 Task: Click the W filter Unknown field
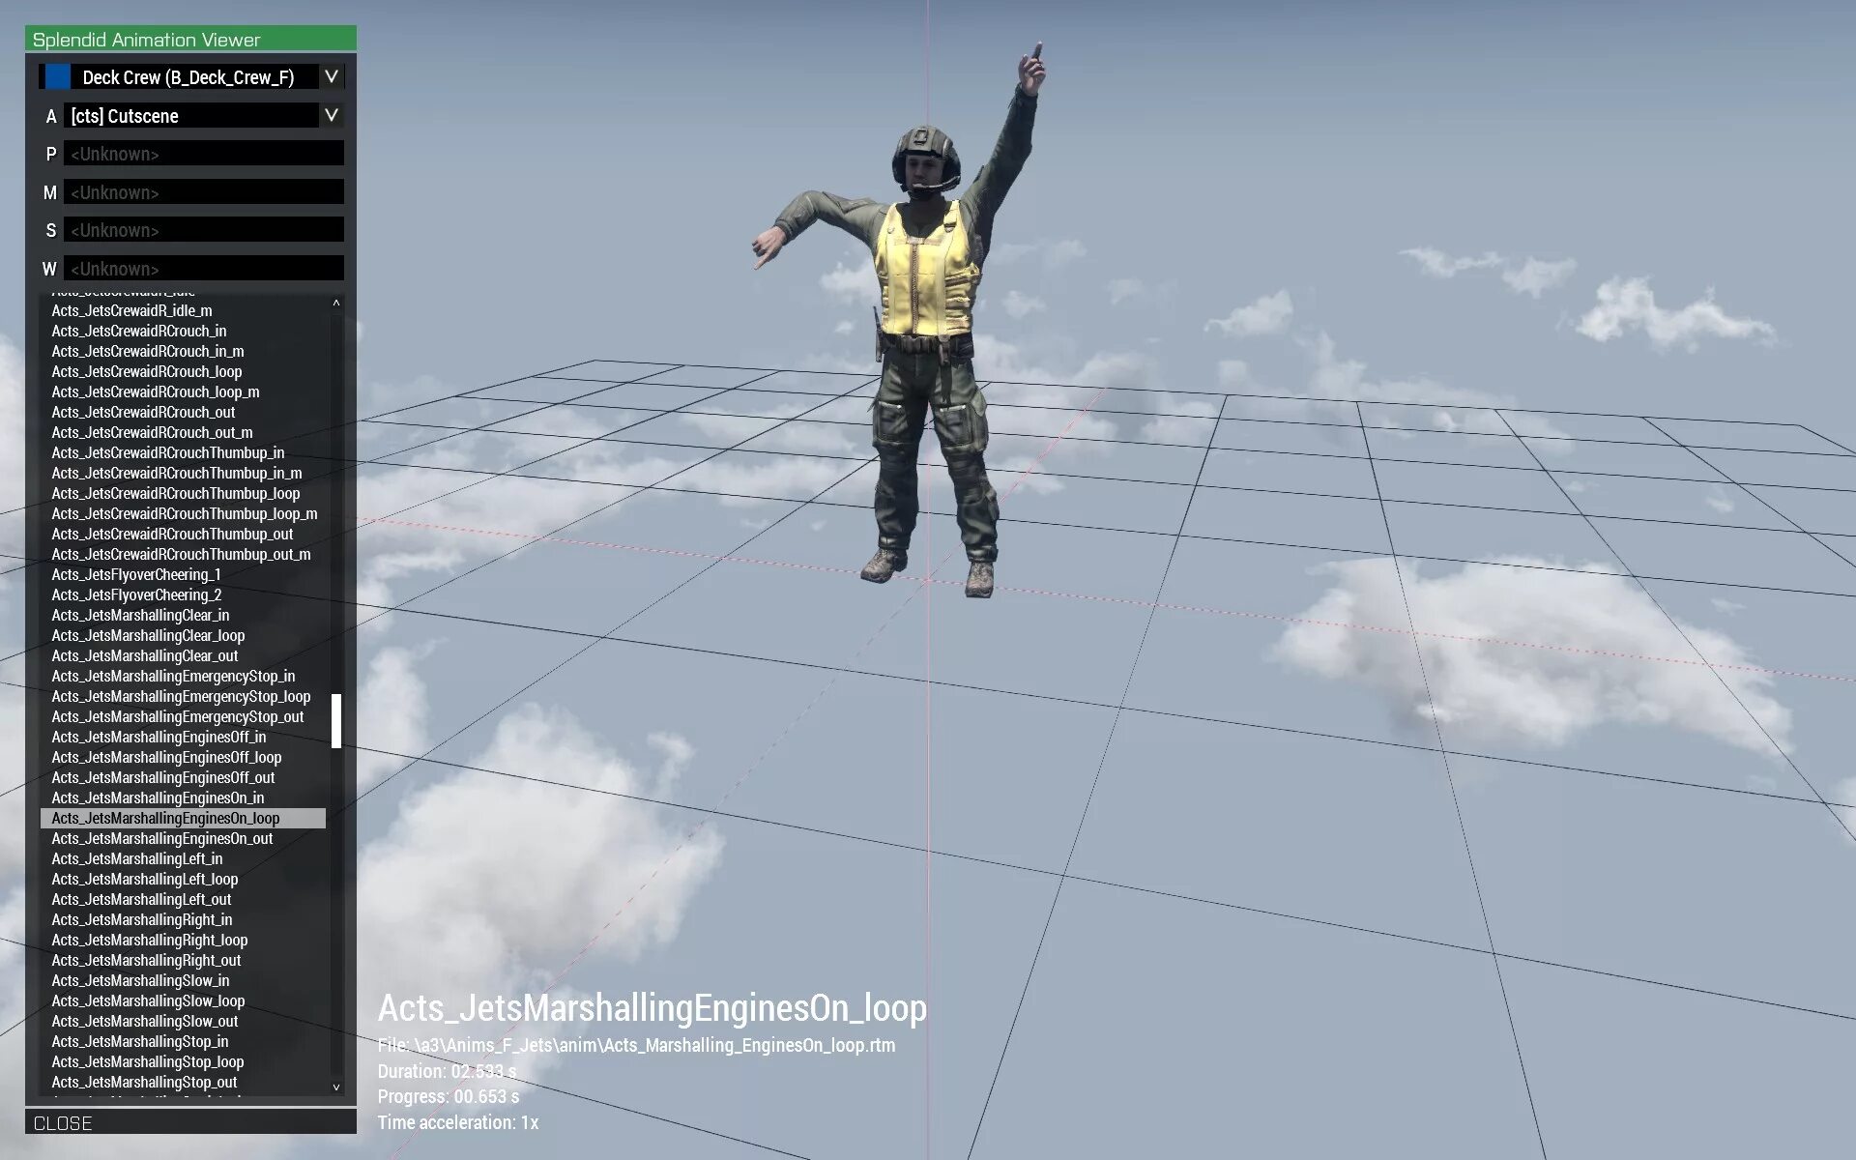(x=203, y=269)
